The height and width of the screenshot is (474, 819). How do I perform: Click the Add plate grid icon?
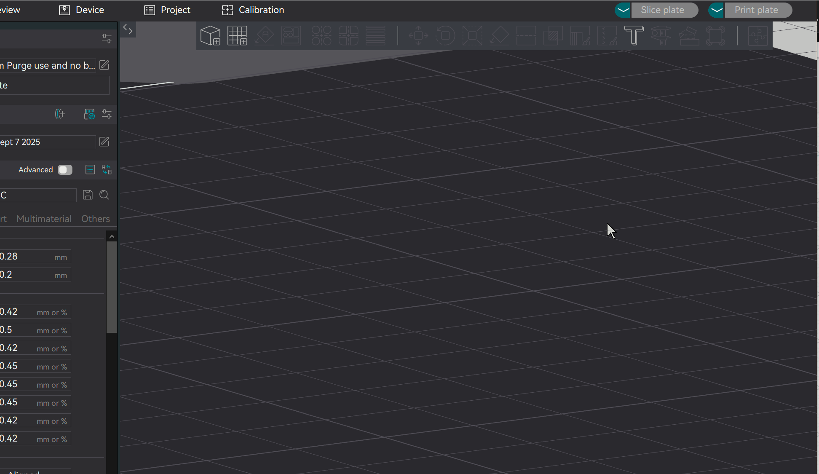(237, 35)
